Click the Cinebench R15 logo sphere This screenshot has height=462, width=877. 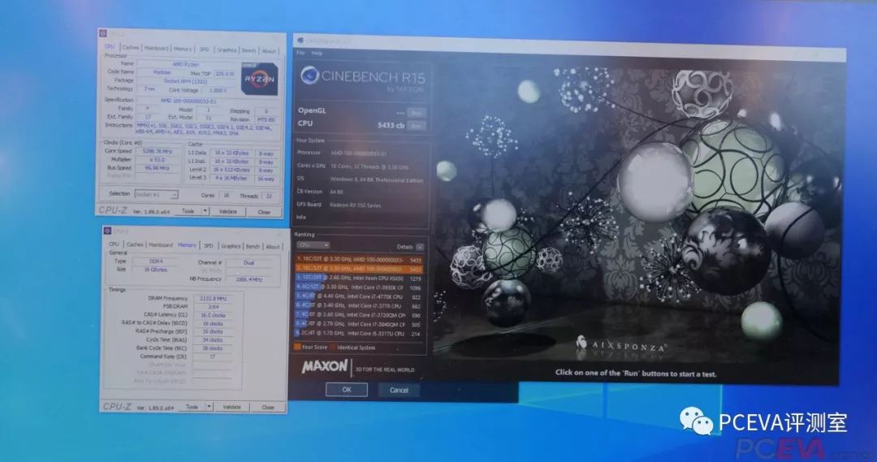(309, 76)
